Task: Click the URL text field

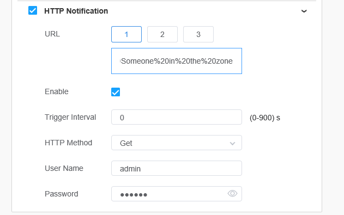Action: click(x=177, y=61)
